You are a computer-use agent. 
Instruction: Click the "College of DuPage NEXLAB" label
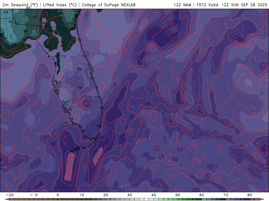point(109,5)
